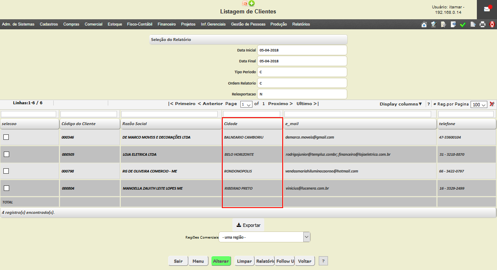Click the bottom question mark help button

[323, 261]
